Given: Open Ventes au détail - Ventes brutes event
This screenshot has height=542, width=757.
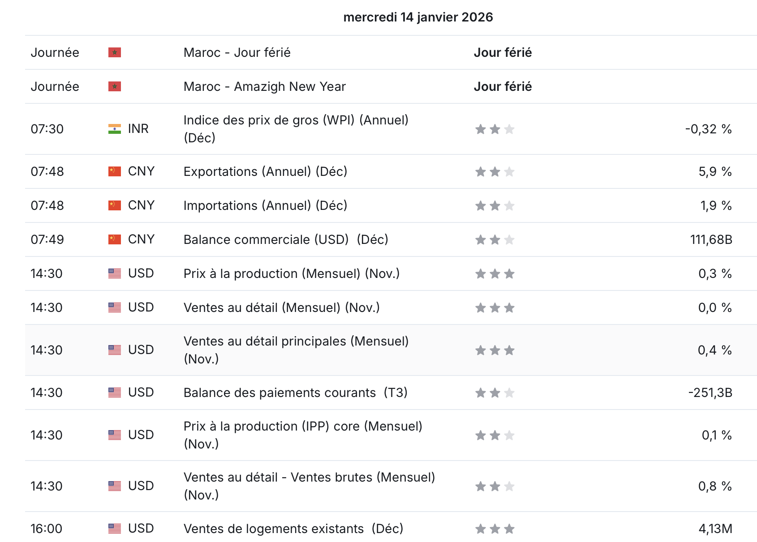Looking at the screenshot, I should pos(309,486).
